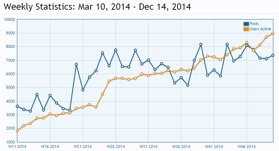Click the Users Active legend label
This screenshot has height=151, width=279.
click(x=260, y=29)
